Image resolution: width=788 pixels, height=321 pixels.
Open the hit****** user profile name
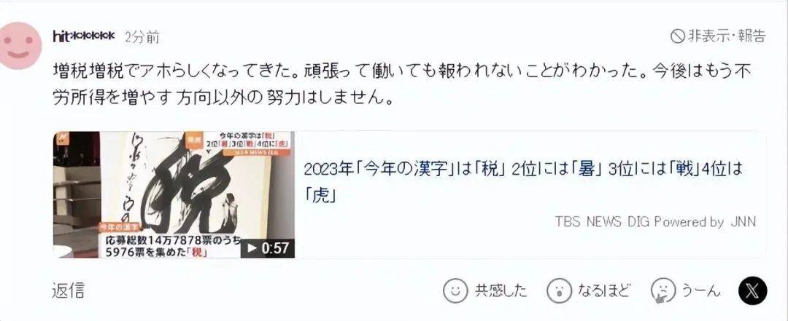point(83,36)
